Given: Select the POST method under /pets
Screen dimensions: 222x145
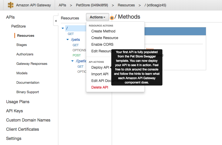Looking at the screenshot, I should 76,55.
